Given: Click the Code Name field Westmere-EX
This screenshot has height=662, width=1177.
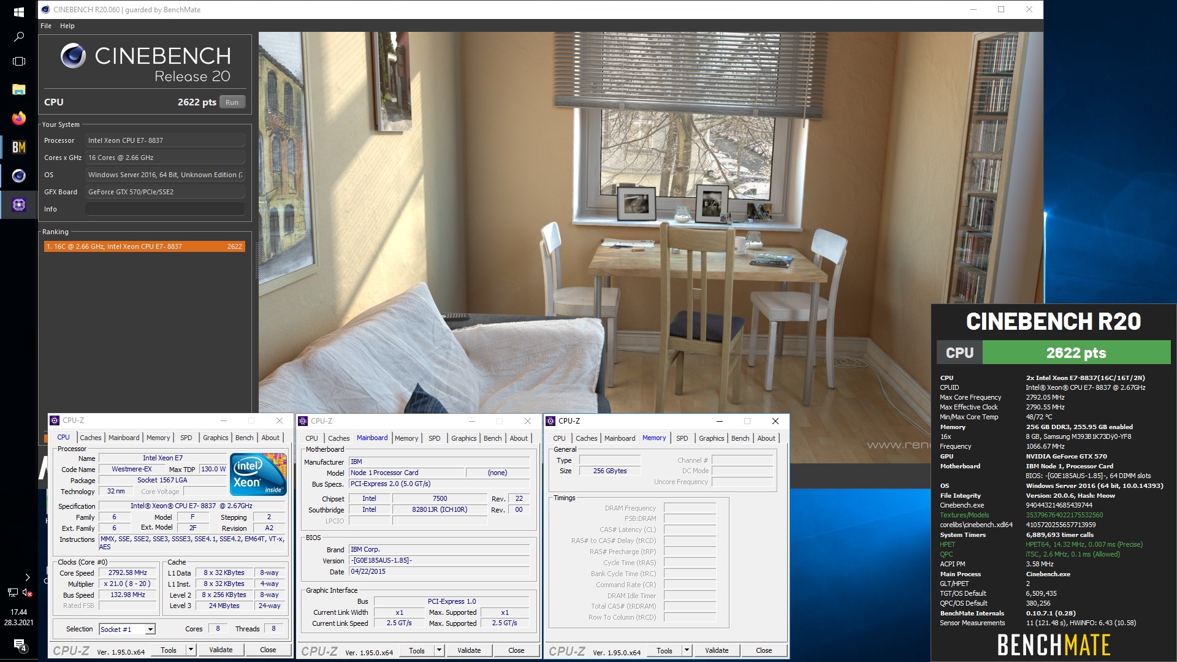Looking at the screenshot, I should click(132, 469).
